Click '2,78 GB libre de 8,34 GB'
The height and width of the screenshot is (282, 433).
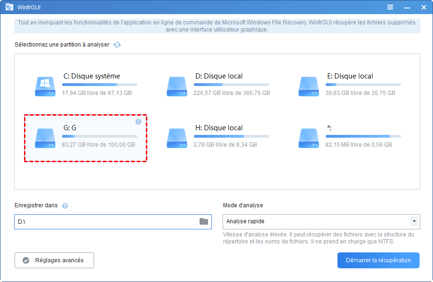[225, 145]
